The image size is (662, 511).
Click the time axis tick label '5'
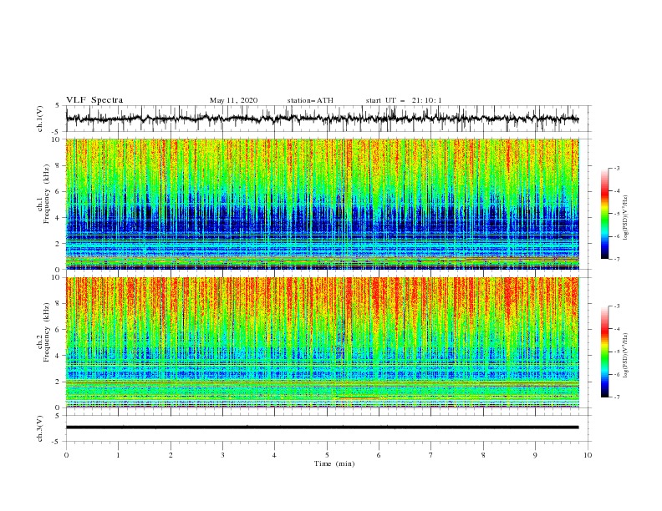coord(327,455)
